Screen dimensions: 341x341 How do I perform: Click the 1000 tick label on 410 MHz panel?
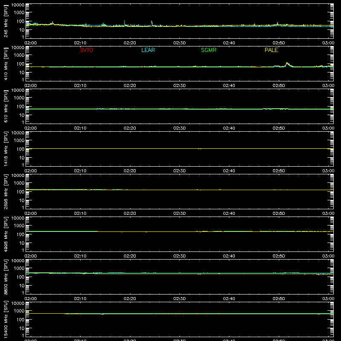click(x=19, y=55)
